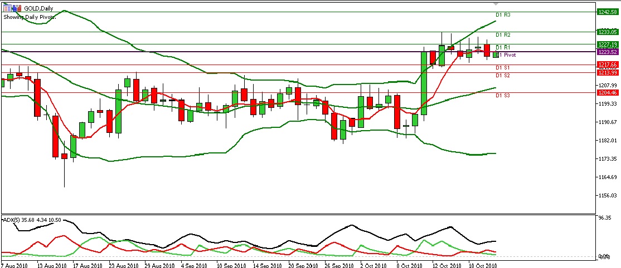The height and width of the screenshot is (268, 621).
Task: Click the 7 Aug 2018 date label
Action: [x=14, y=266]
